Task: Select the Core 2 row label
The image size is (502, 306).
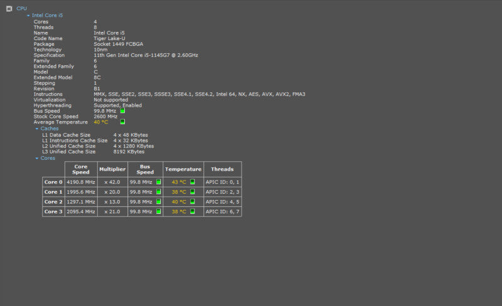Action: pyautogui.click(x=53, y=202)
